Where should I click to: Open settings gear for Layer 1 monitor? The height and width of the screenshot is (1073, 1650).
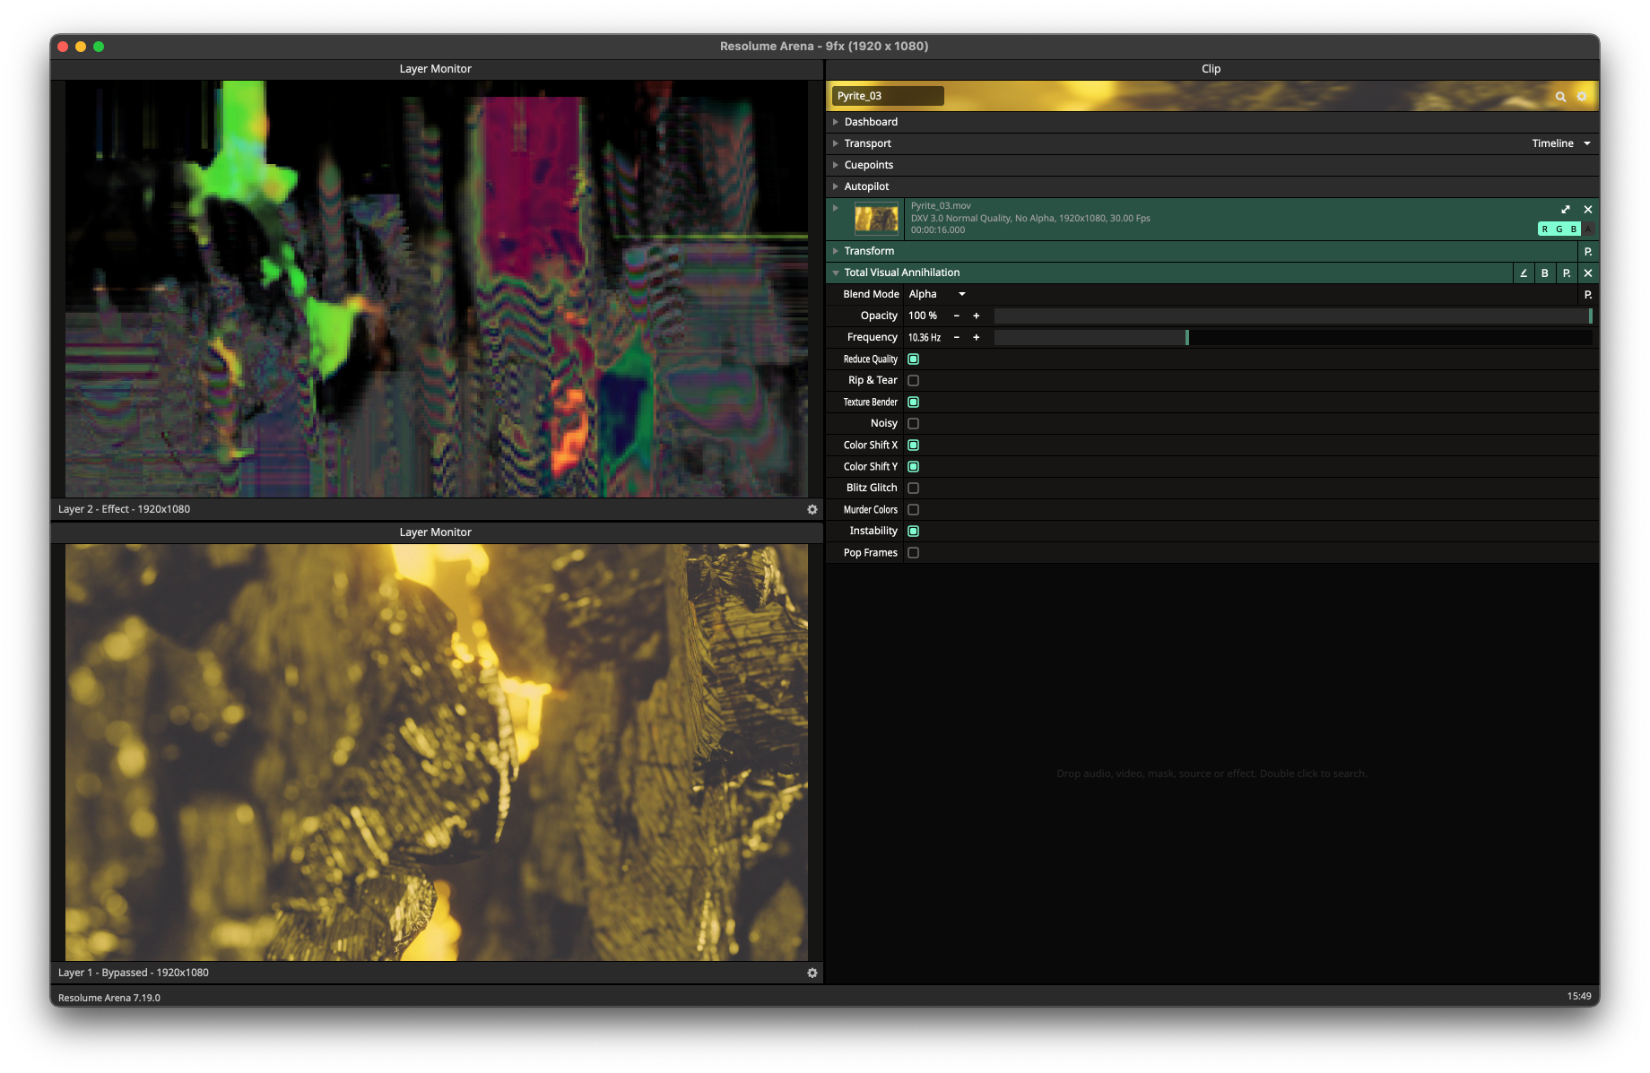tap(812, 973)
